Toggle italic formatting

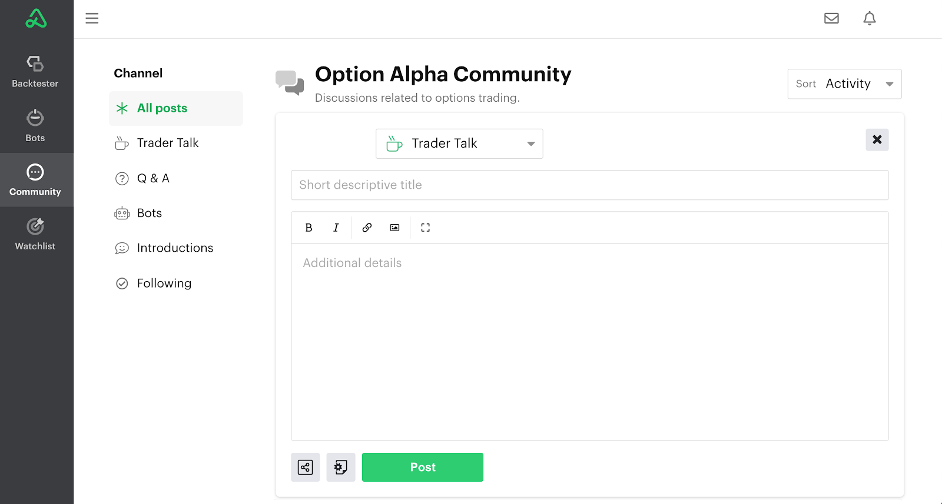point(336,228)
